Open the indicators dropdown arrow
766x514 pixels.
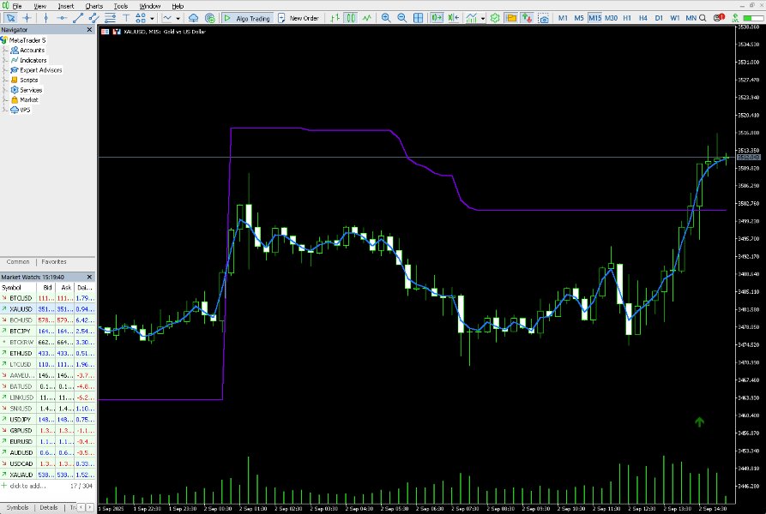483,18
